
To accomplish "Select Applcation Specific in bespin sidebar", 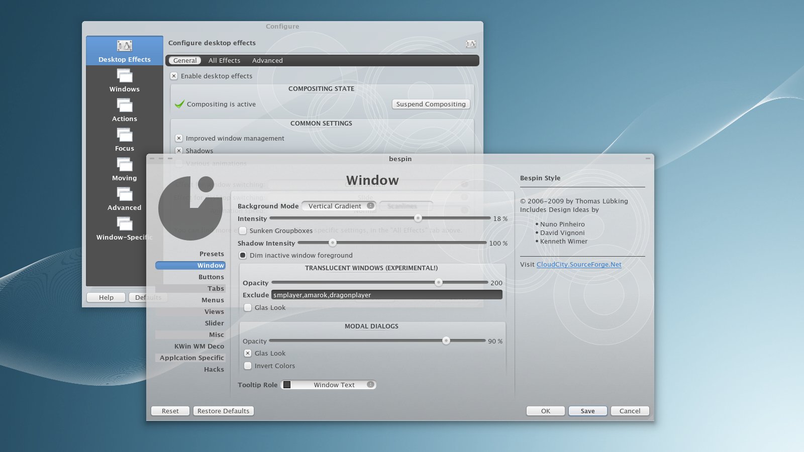I will (x=190, y=358).
